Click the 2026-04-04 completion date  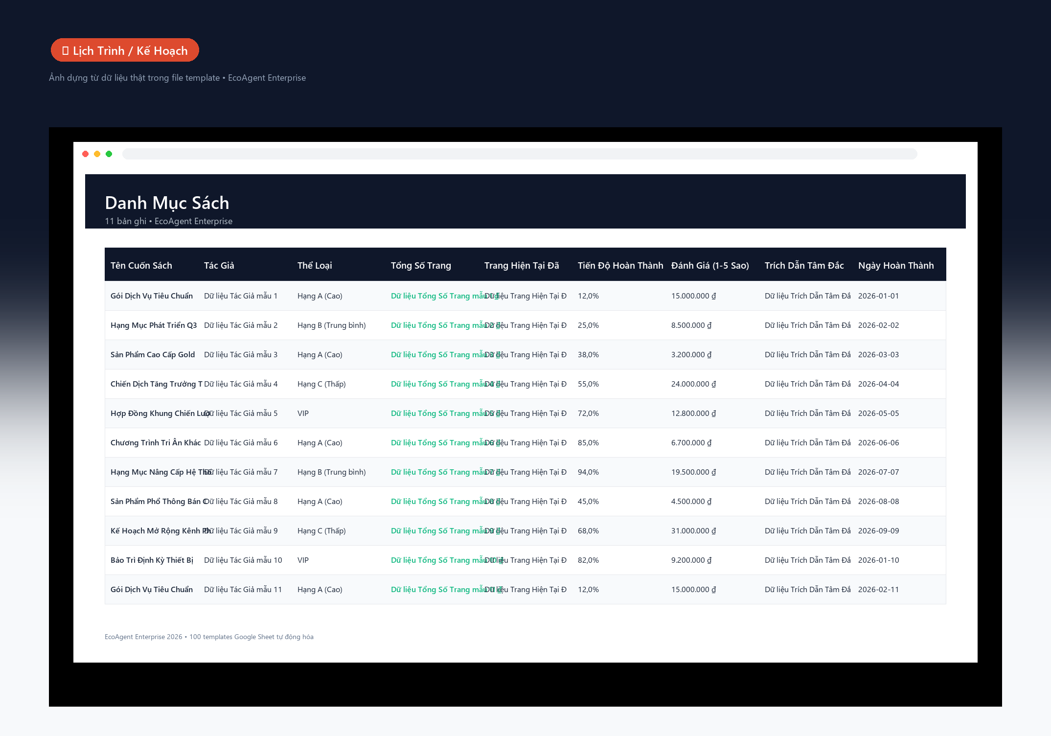(x=878, y=384)
